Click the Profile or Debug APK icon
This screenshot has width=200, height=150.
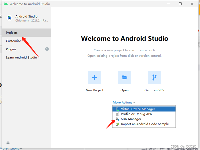point(117,114)
